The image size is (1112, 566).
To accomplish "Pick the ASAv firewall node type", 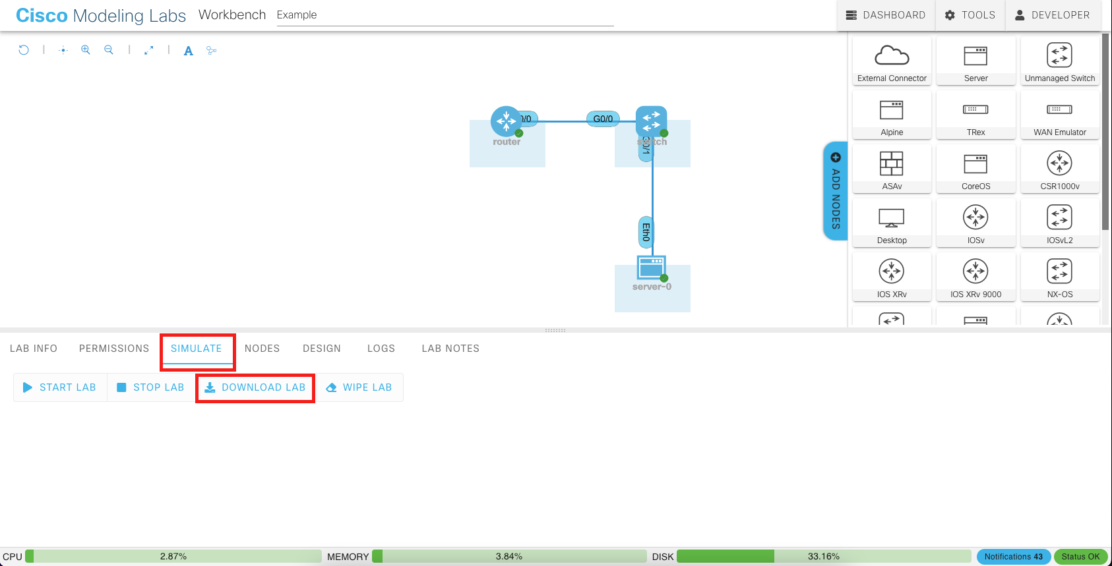I will click(x=892, y=169).
